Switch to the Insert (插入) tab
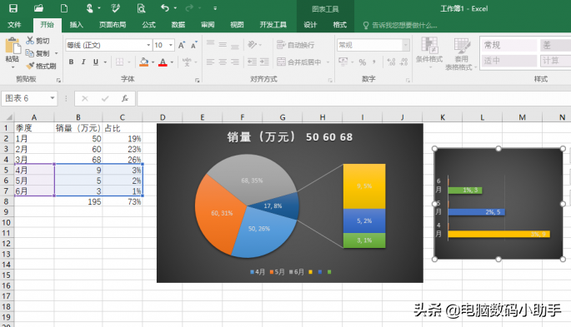 pyautogui.click(x=77, y=25)
